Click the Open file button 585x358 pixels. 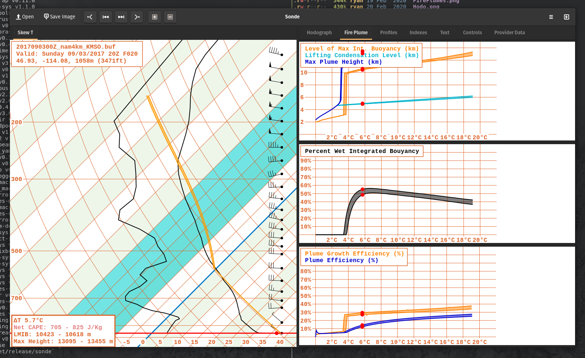click(x=25, y=17)
